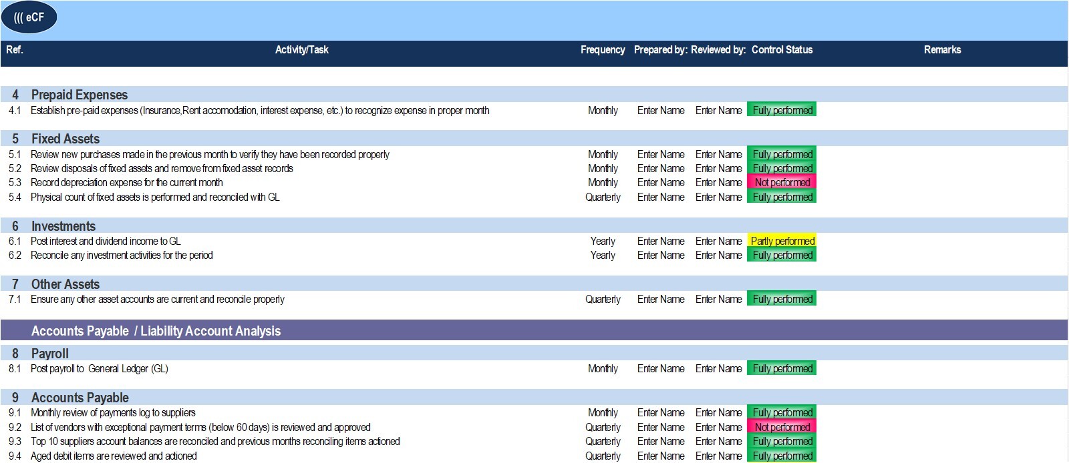Select the Quarterly frequency cell for 5.4
The image size is (1069, 463).
pyautogui.click(x=603, y=197)
